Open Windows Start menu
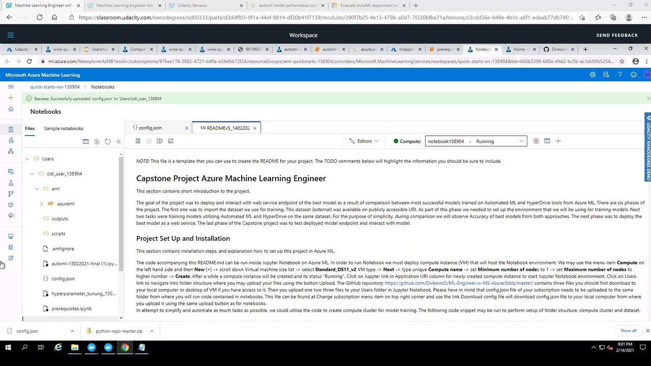This screenshot has height=366, width=651. [x=8, y=348]
